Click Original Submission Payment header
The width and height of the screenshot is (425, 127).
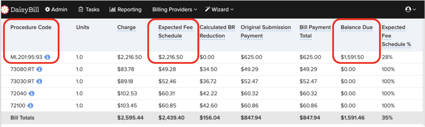(266, 32)
